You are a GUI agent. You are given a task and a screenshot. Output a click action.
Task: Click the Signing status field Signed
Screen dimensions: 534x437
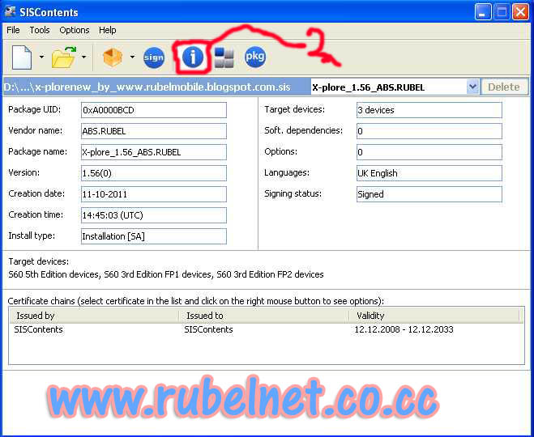coord(429,194)
